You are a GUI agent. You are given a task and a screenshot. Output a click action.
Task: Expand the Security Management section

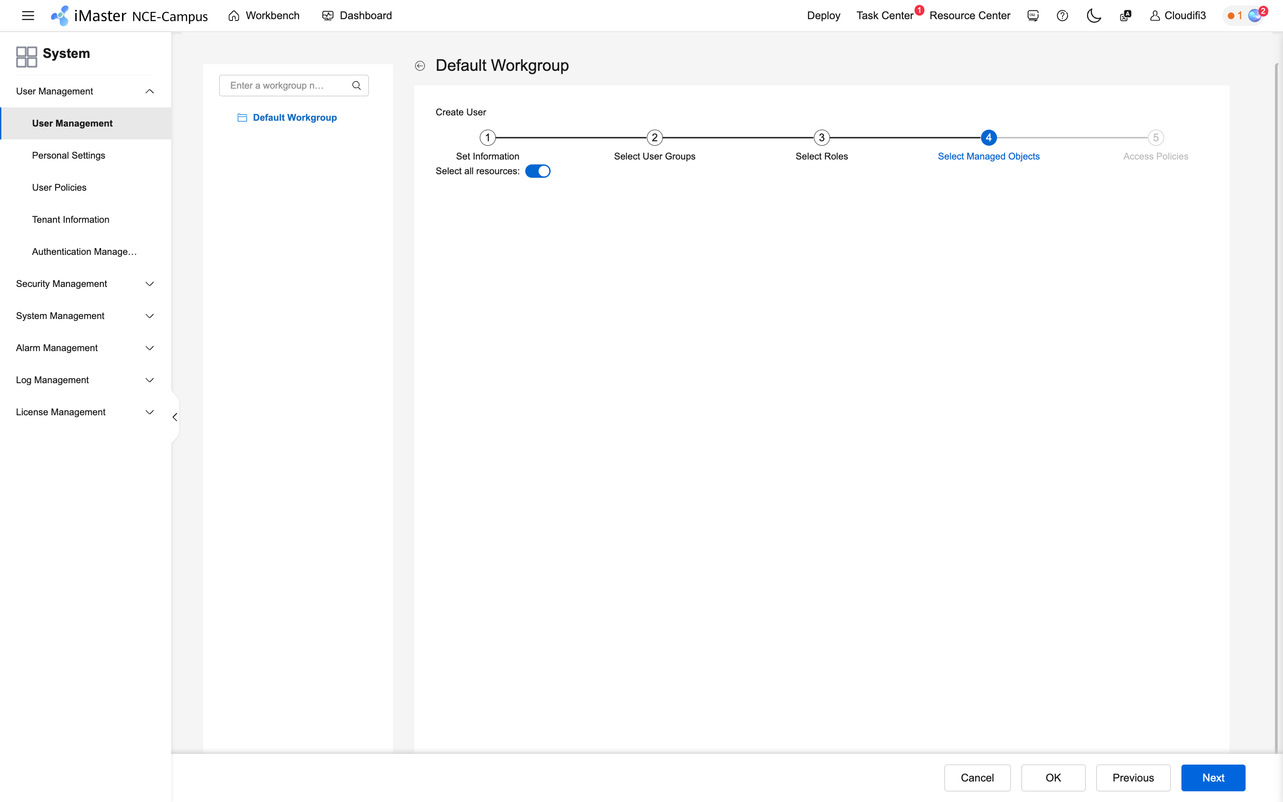tap(150, 284)
